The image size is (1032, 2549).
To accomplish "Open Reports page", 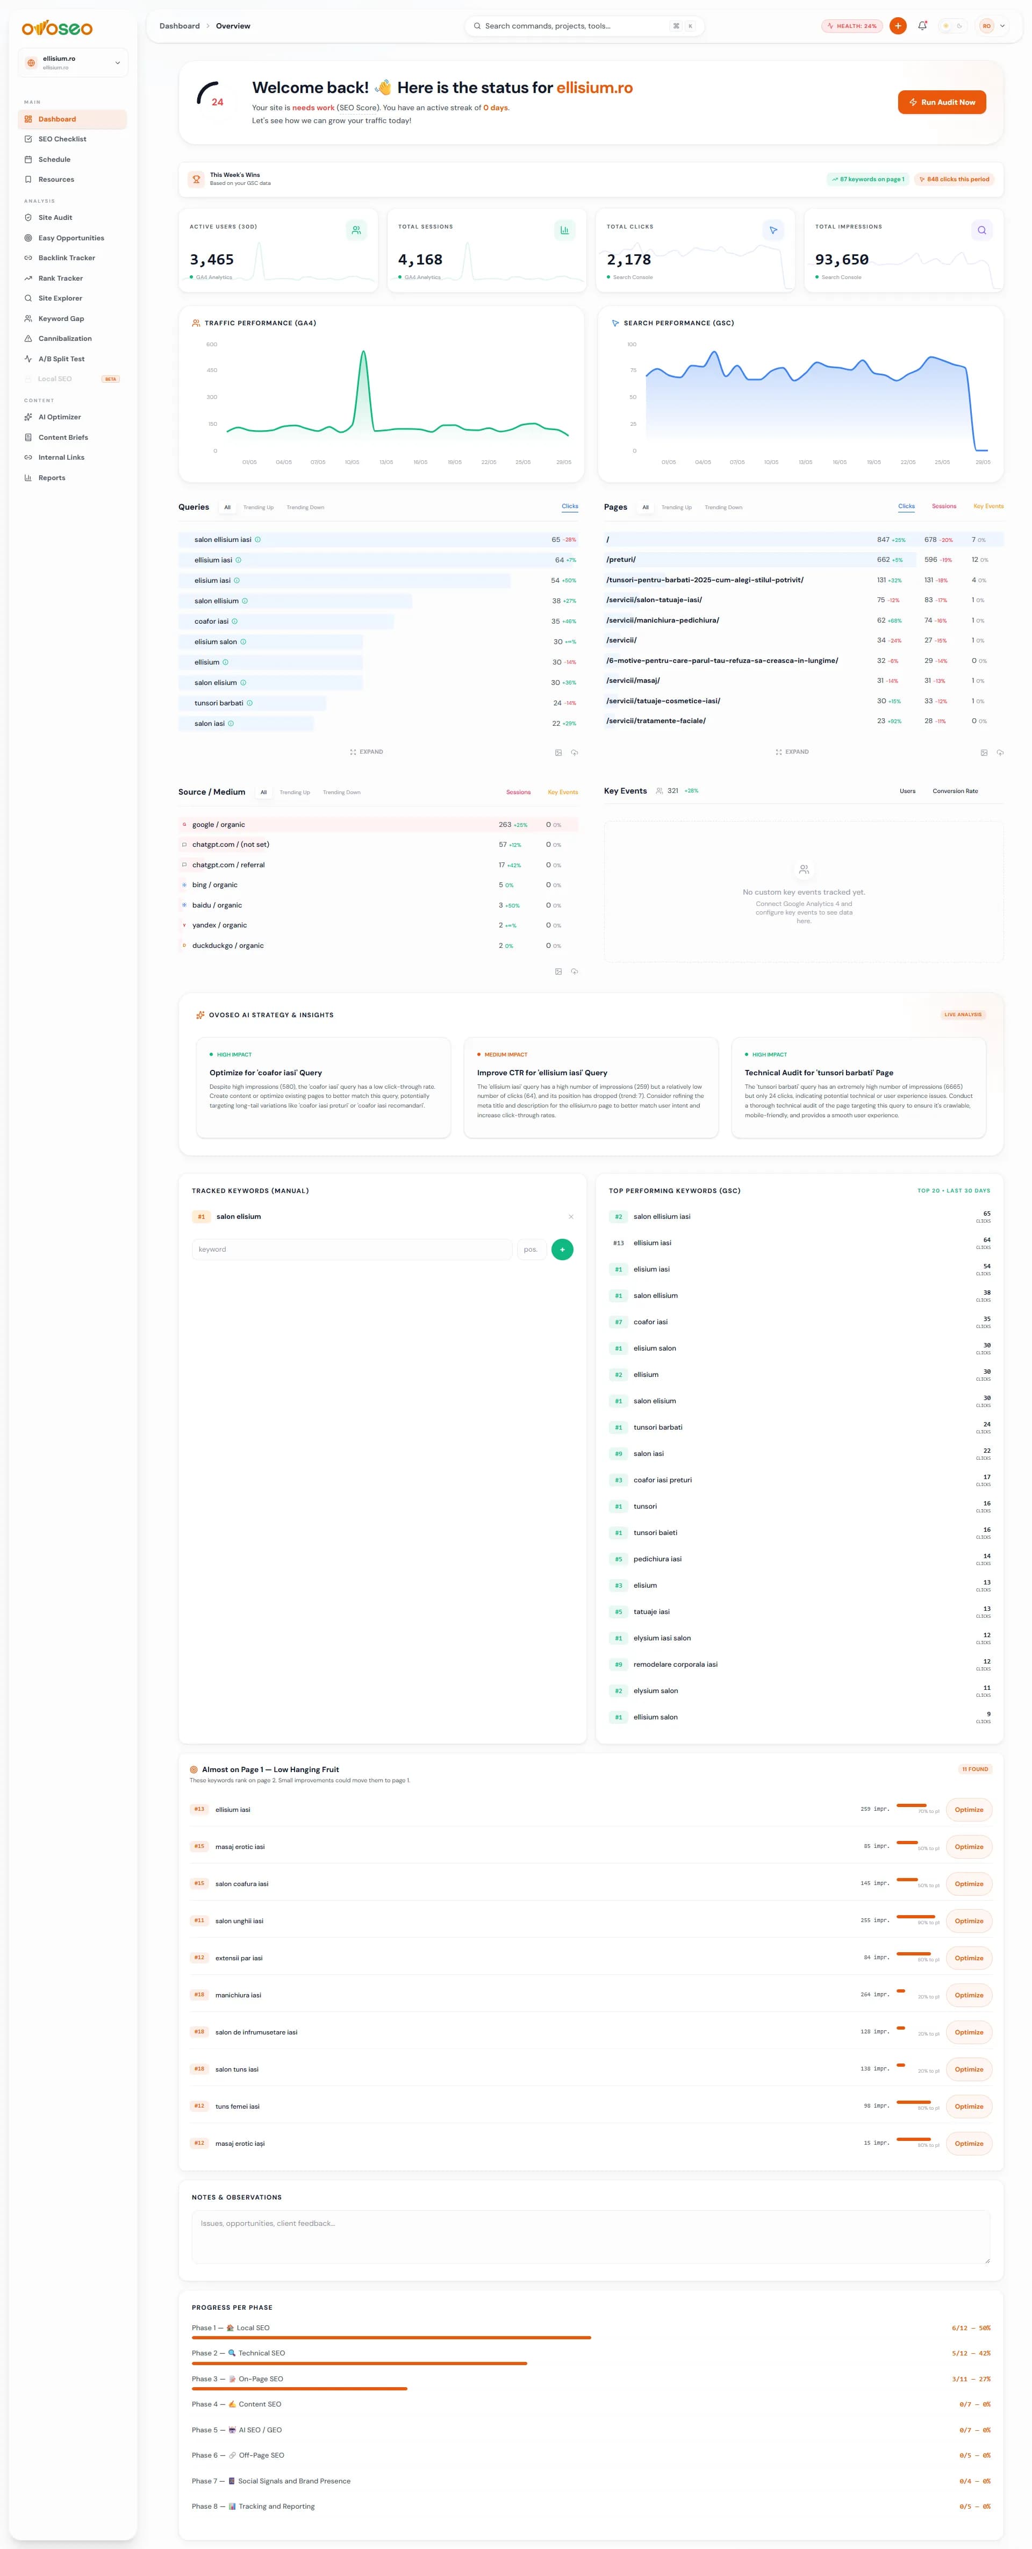I will (72, 478).
